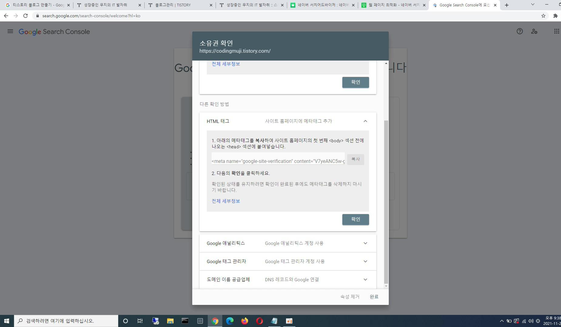Screen dimensions: 561x327
Task: Go back to previous page
Action: [x=6, y=16]
